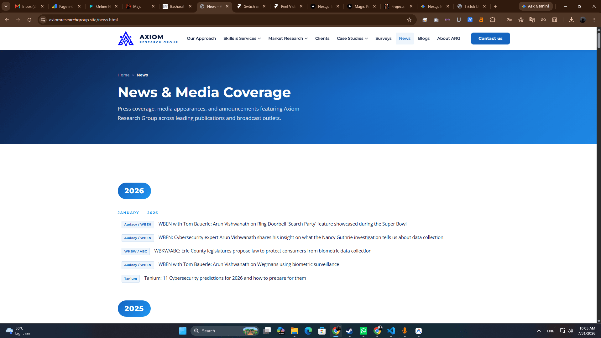Close the News browser tab
Image resolution: width=601 pixels, height=338 pixels.
(227, 6)
